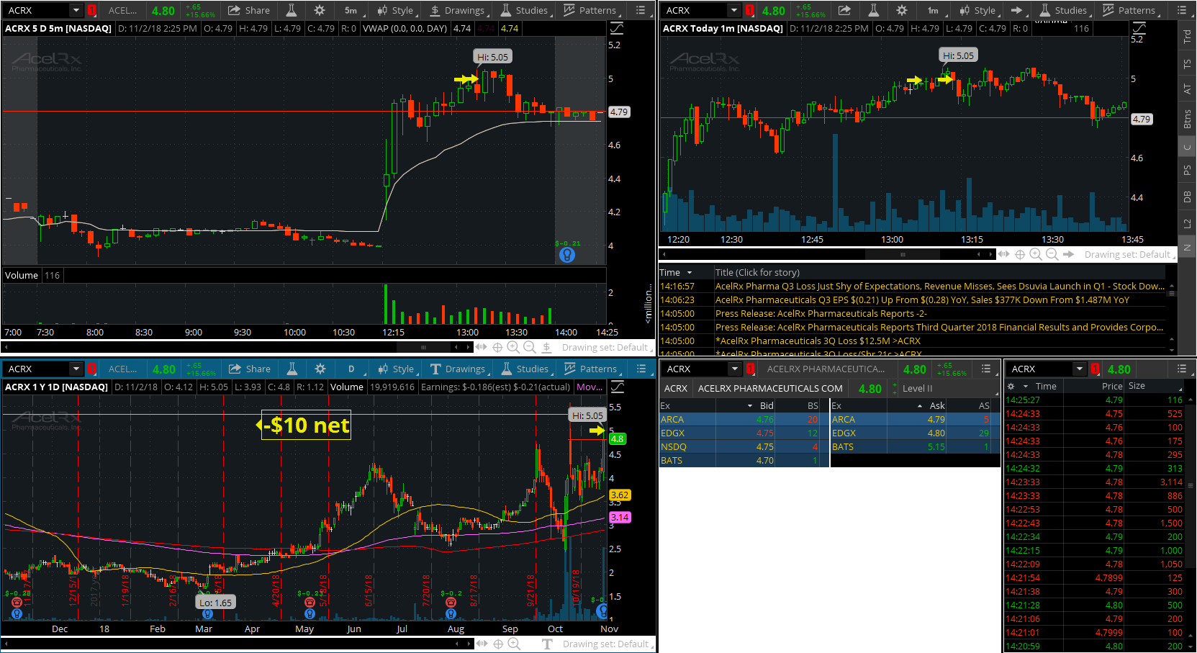Open the Time & Sales gear settings icon
This screenshot has height=653, width=1197.
coord(1011,386)
